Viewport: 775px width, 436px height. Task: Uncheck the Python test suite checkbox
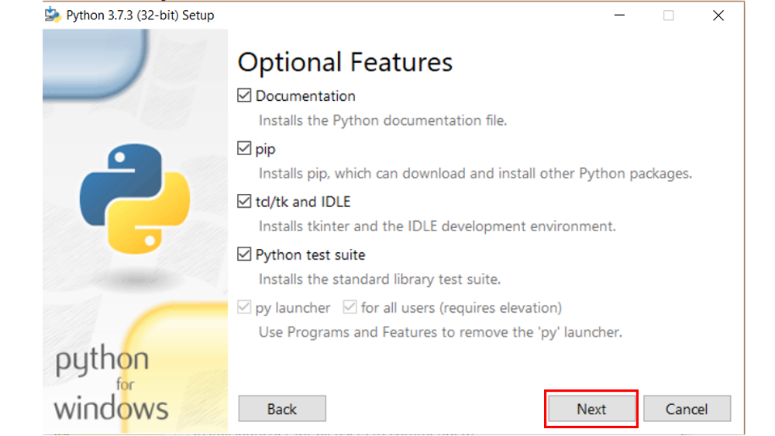click(245, 254)
